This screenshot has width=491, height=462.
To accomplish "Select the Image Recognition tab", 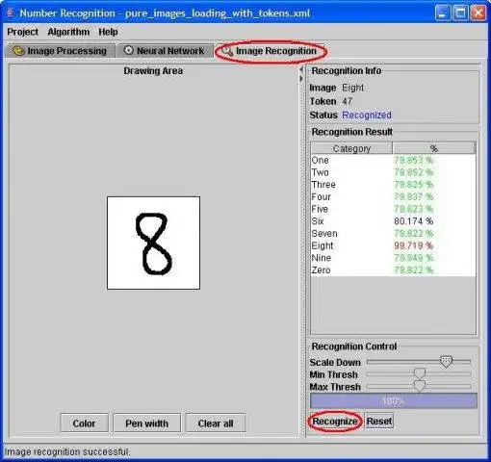I will [271, 51].
